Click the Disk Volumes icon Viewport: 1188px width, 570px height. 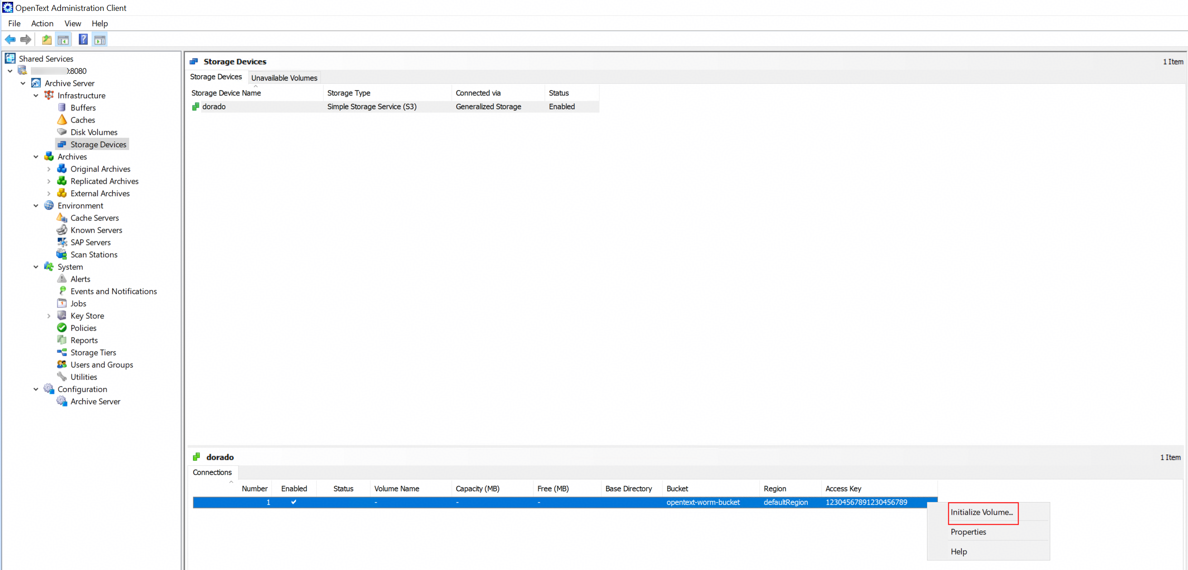[x=62, y=132]
